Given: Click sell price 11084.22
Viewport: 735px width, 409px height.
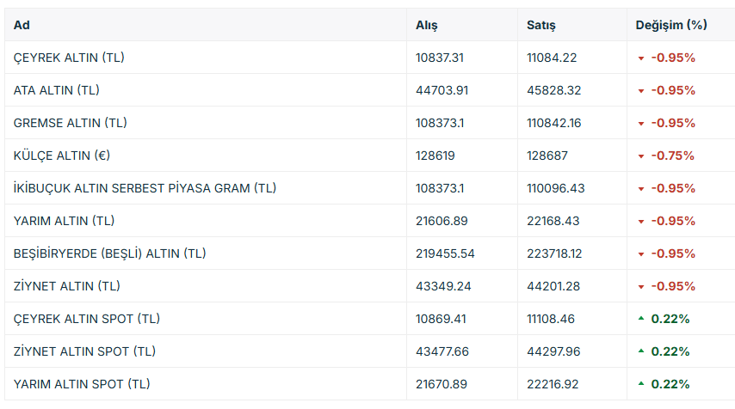Looking at the screenshot, I should click(x=552, y=58).
